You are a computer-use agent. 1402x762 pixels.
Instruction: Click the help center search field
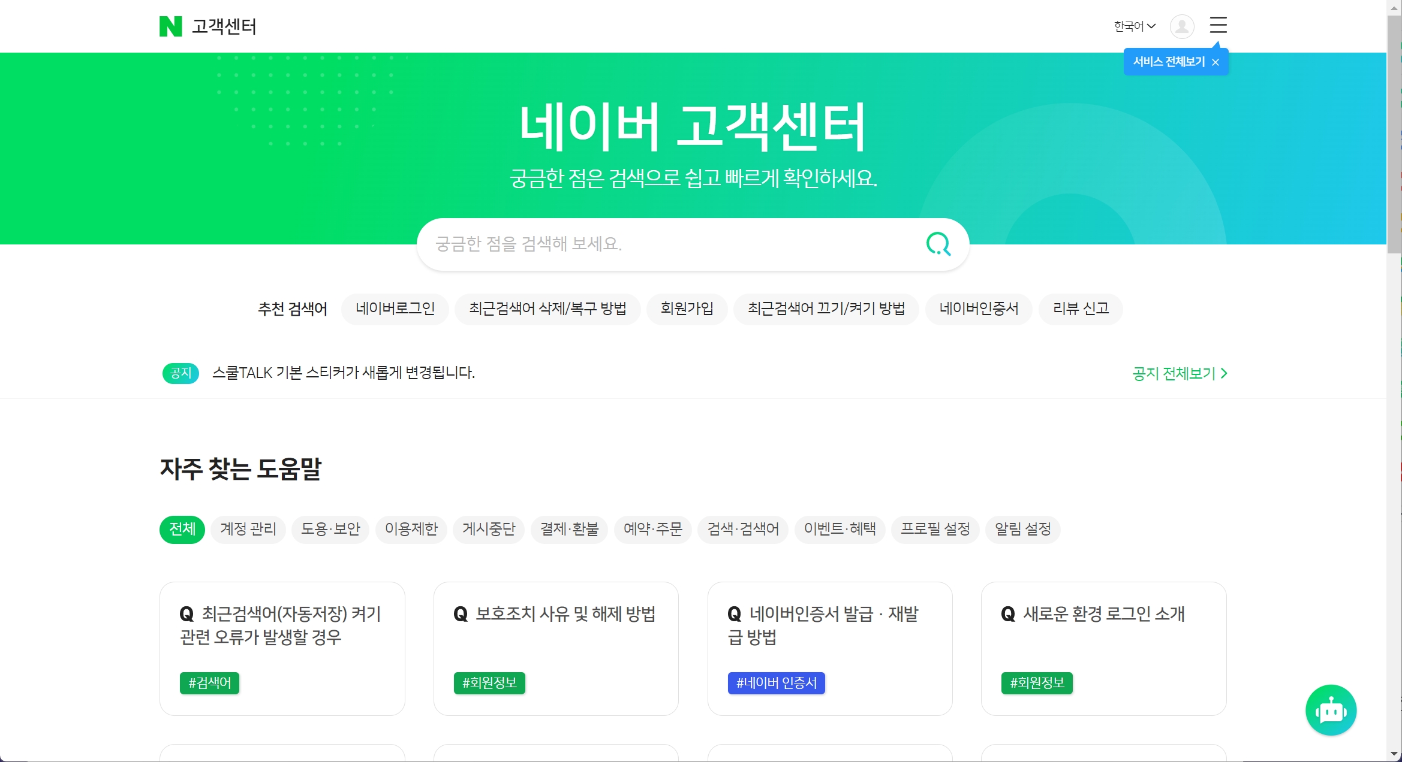tap(660, 244)
